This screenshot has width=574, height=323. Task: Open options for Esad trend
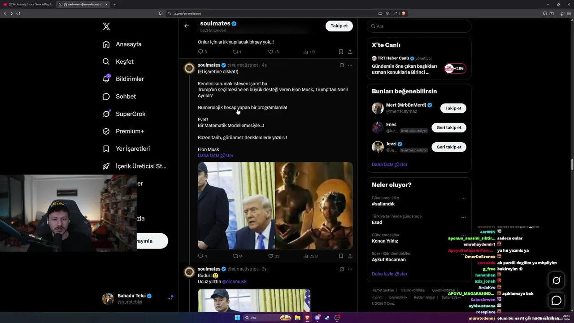click(x=463, y=218)
